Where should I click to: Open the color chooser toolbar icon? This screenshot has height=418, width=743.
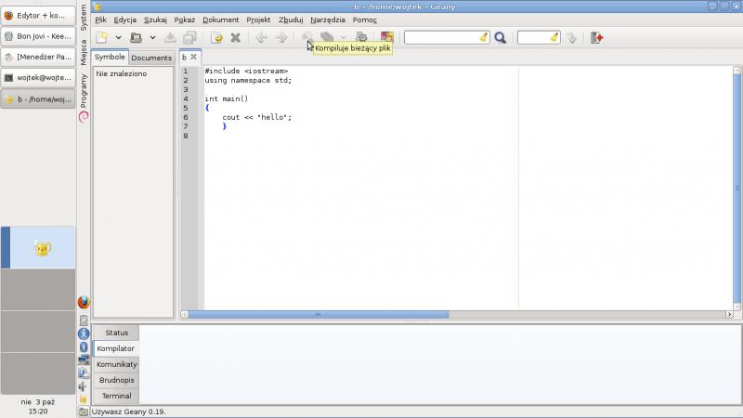pos(386,38)
